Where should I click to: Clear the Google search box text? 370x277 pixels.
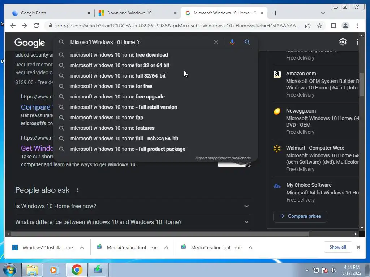pyautogui.click(x=216, y=42)
